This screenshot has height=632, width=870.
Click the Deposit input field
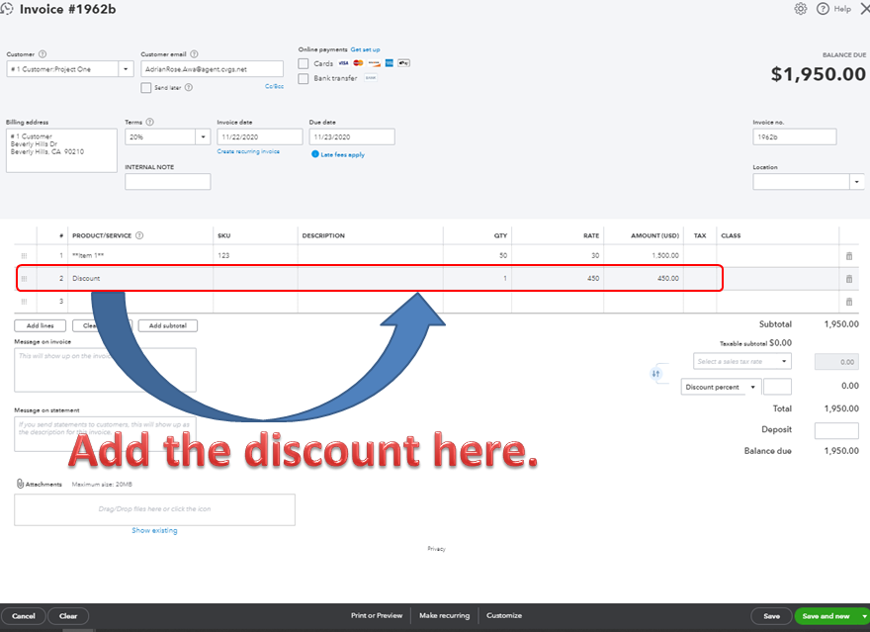pyautogui.click(x=836, y=430)
